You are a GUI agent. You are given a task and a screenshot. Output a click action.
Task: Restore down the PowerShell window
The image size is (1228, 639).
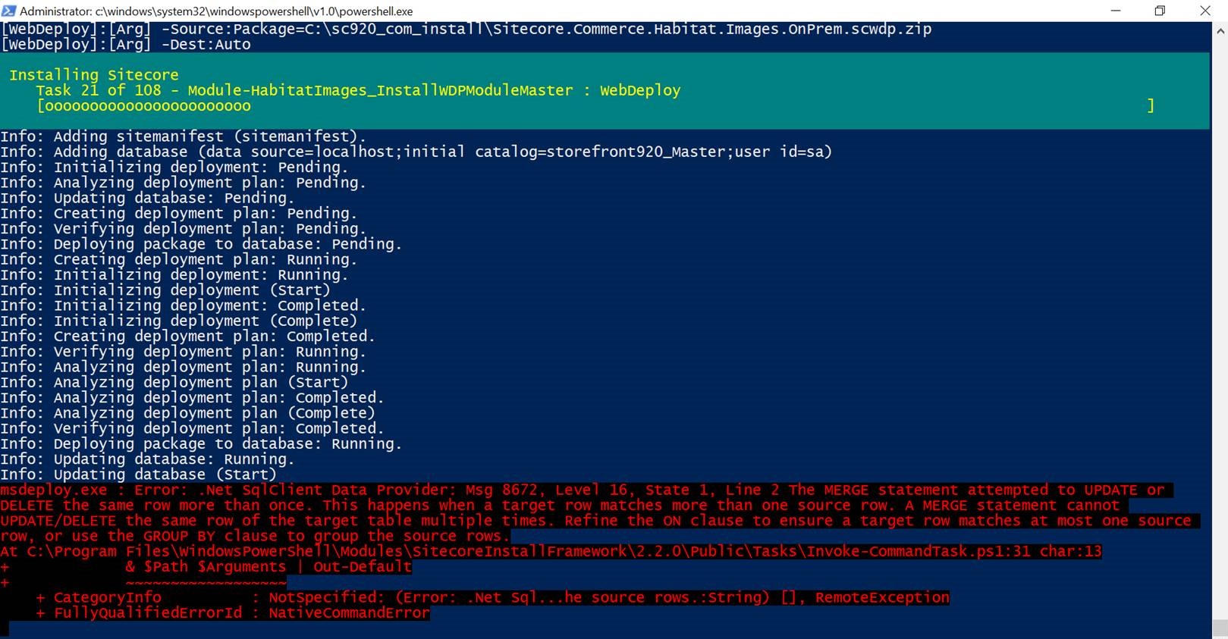pyautogui.click(x=1160, y=11)
